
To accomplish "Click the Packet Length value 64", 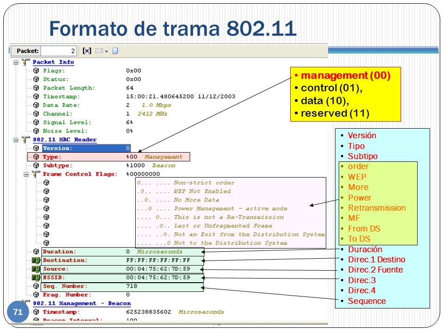I will tap(130, 88).
